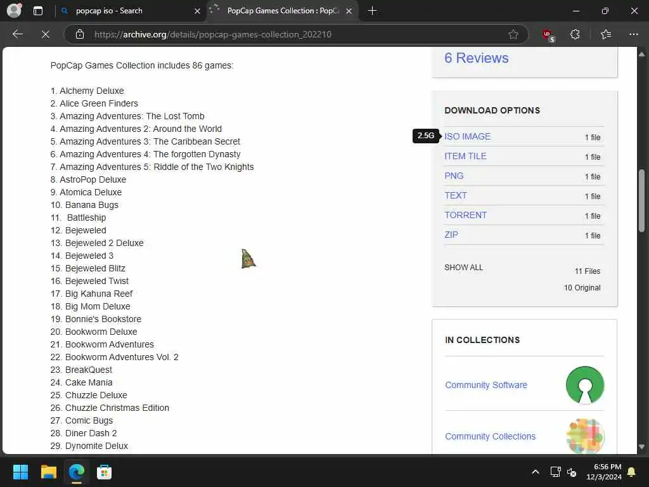The height and width of the screenshot is (487, 649).
Task: Open the tab actions menu icon
Action: [37, 11]
